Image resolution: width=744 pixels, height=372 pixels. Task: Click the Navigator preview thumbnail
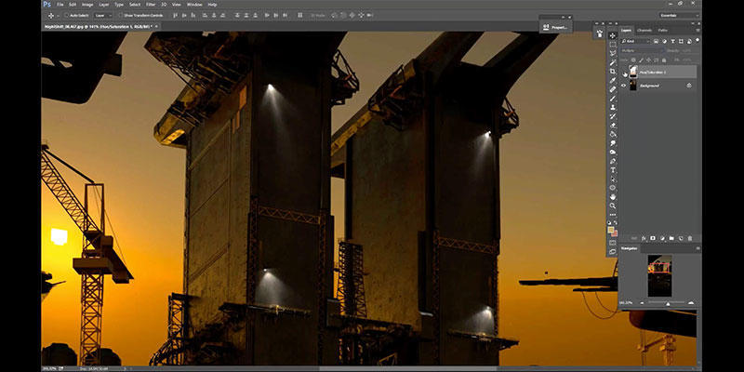pos(658,276)
